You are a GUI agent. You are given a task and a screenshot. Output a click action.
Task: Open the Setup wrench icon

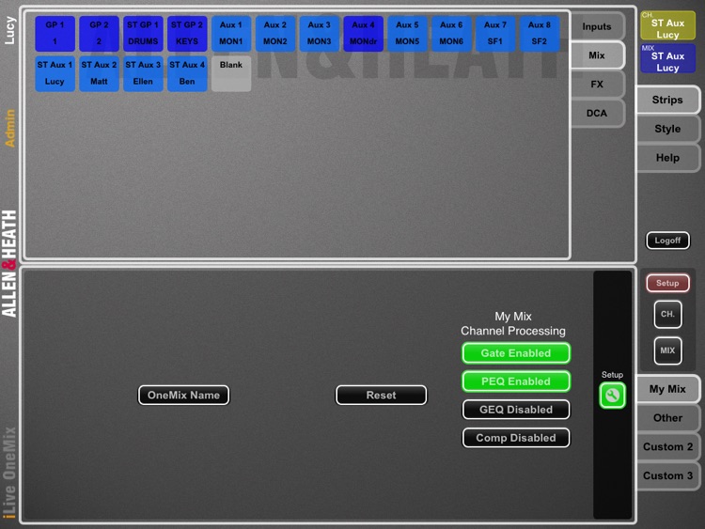612,396
